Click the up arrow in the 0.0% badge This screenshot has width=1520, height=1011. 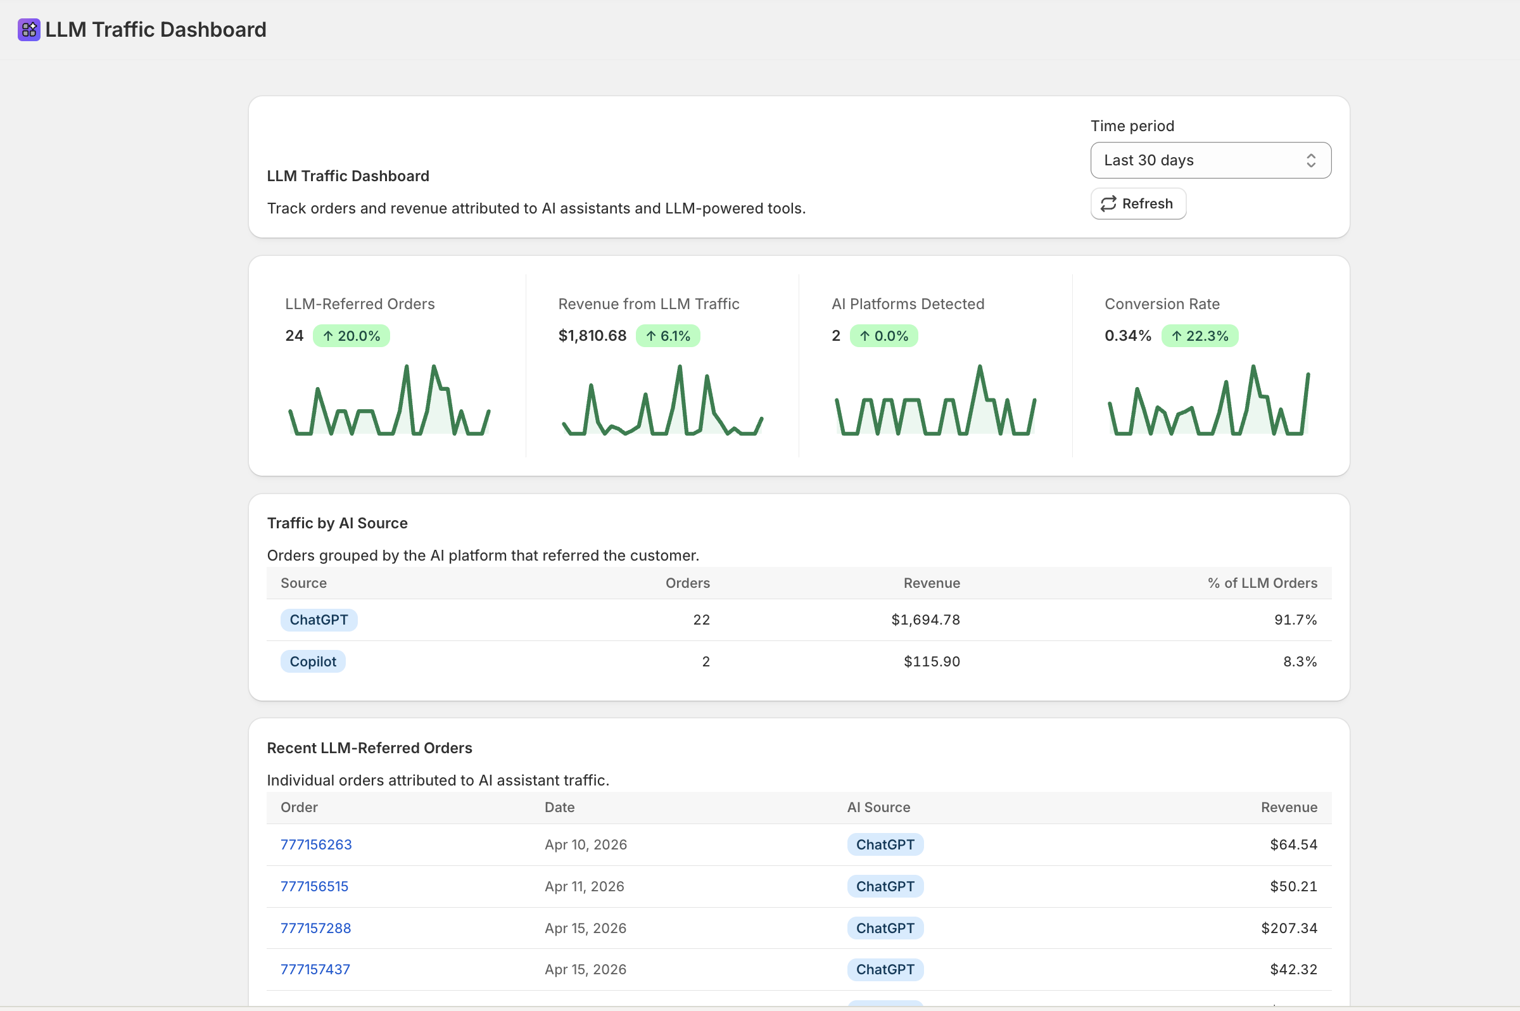[865, 336]
